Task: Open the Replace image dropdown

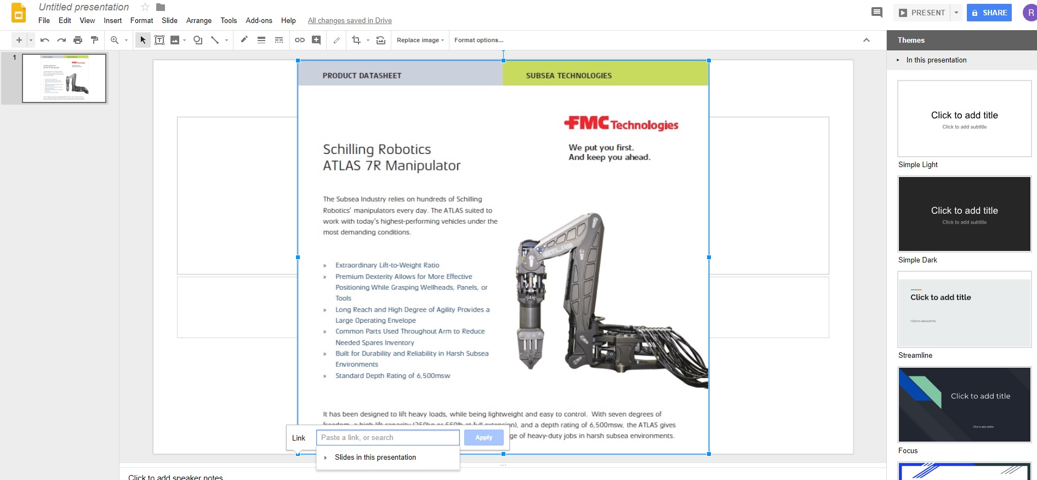Action: (420, 40)
